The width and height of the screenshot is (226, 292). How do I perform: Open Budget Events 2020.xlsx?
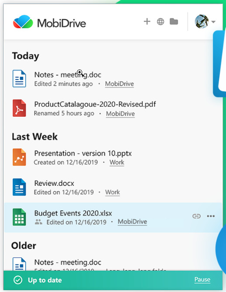click(73, 213)
